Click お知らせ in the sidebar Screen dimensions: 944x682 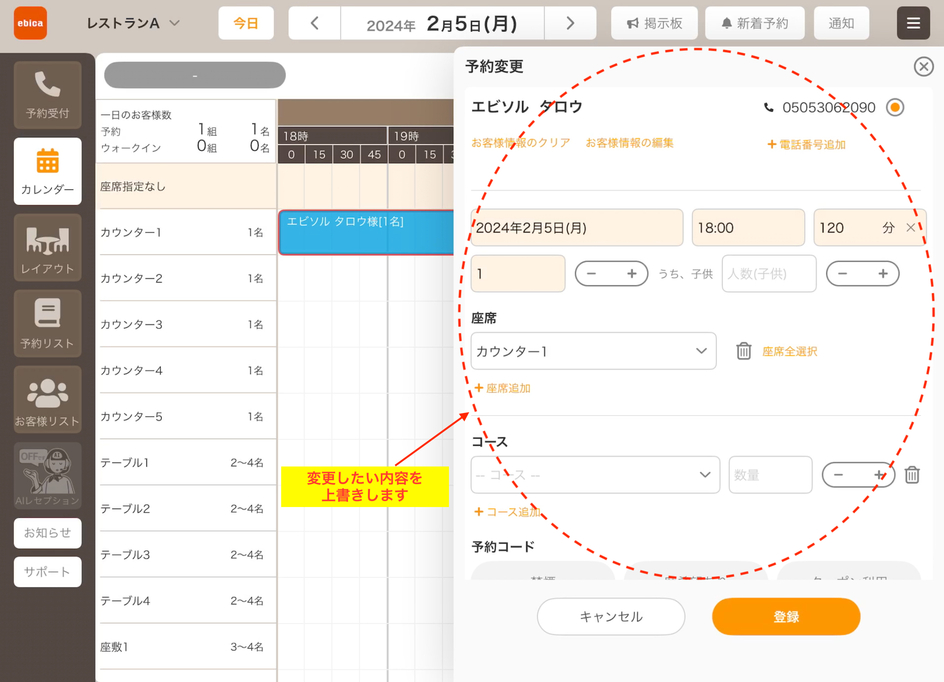pos(47,533)
